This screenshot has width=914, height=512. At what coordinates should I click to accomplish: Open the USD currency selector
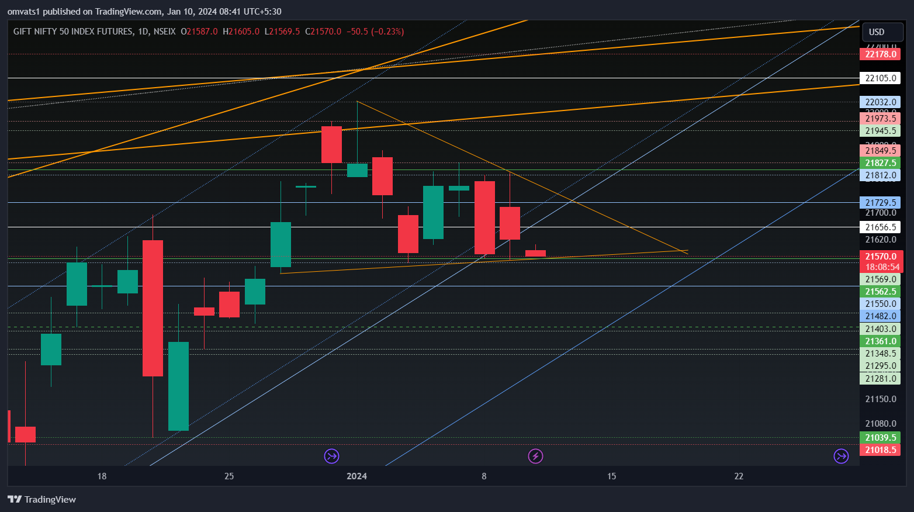pyautogui.click(x=882, y=32)
